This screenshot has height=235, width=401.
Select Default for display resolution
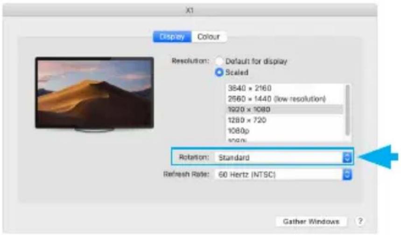pyautogui.click(x=219, y=61)
